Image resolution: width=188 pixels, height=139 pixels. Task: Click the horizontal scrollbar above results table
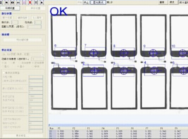click(x=118, y=125)
